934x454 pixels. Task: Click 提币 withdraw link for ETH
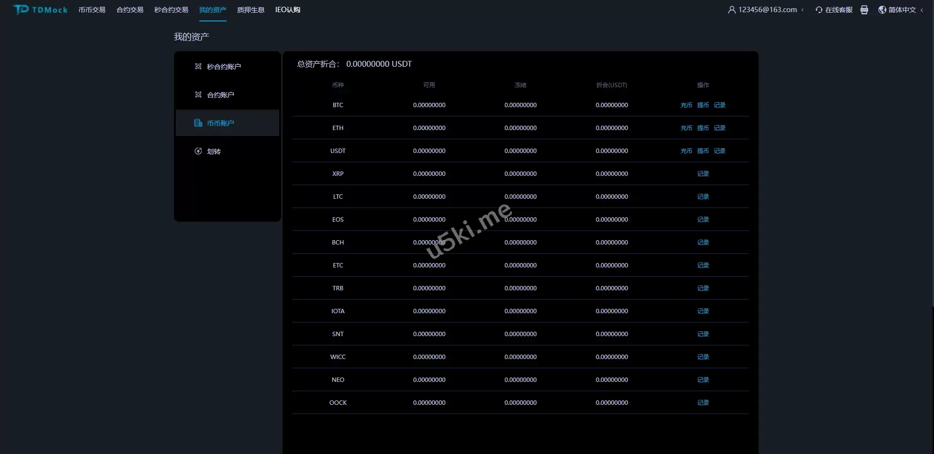[703, 128]
